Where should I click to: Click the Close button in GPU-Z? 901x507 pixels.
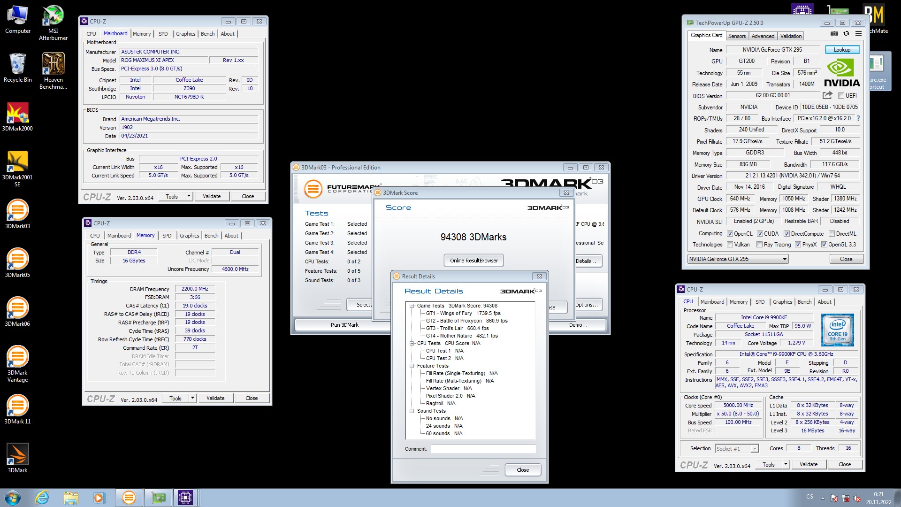[x=846, y=259]
